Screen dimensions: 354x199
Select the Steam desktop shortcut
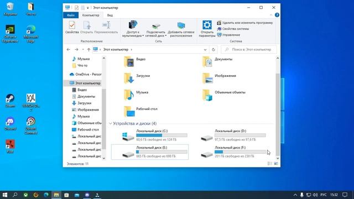pyautogui.click(x=10, y=101)
